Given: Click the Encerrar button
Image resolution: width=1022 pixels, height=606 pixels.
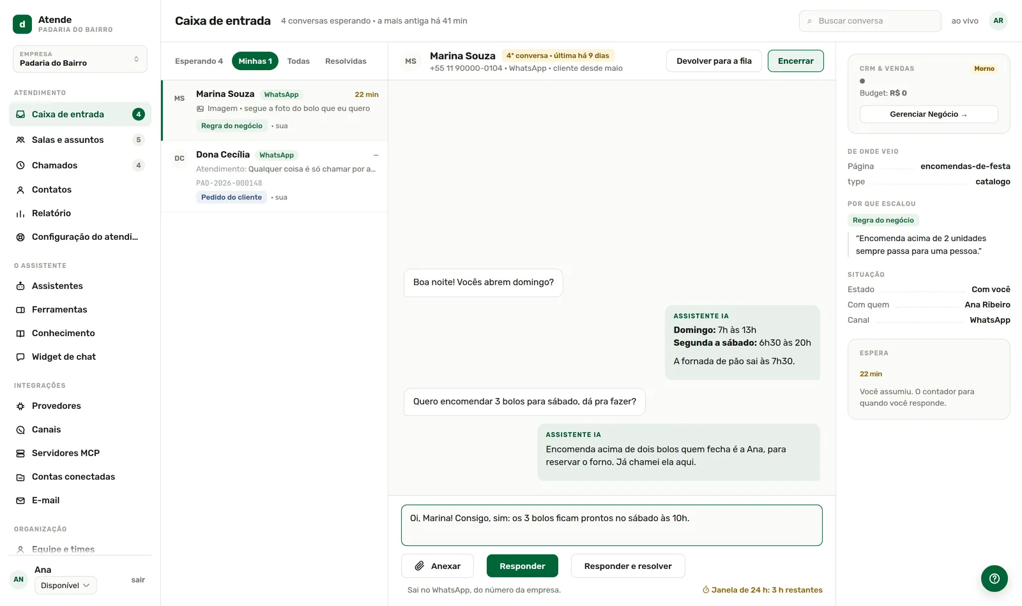Looking at the screenshot, I should point(795,61).
